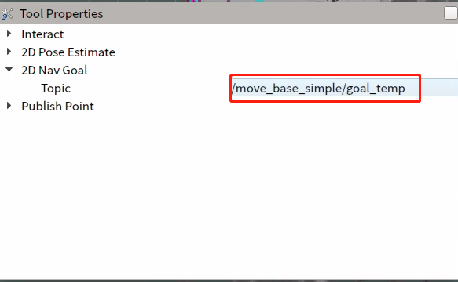This screenshot has width=458, height=282.
Task: Expand the Interact tool arrow
Action: coord(9,34)
